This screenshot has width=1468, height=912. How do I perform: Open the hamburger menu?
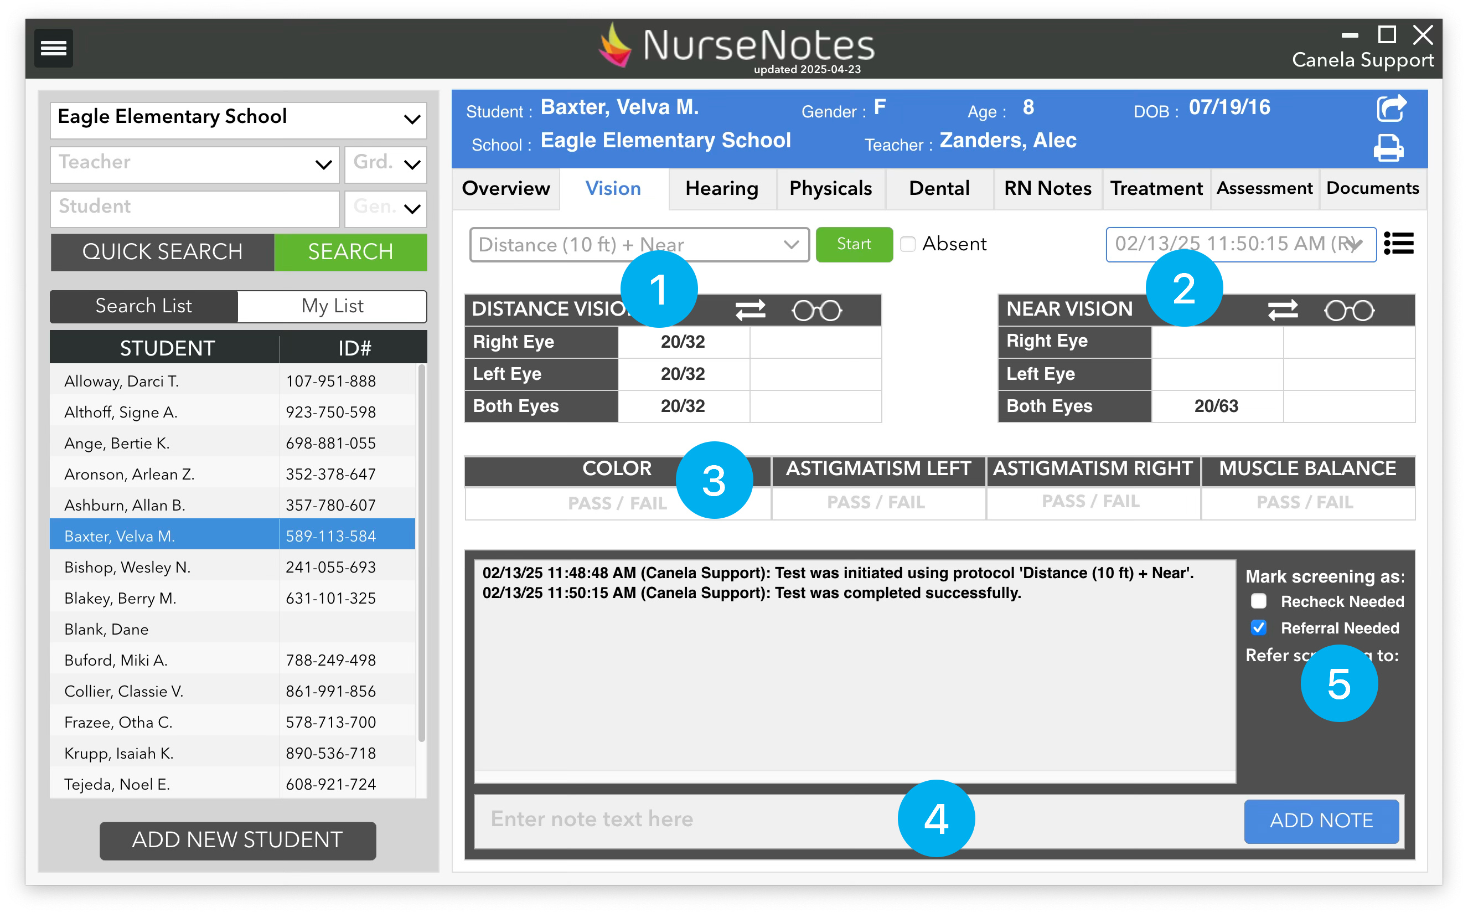(x=53, y=48)
